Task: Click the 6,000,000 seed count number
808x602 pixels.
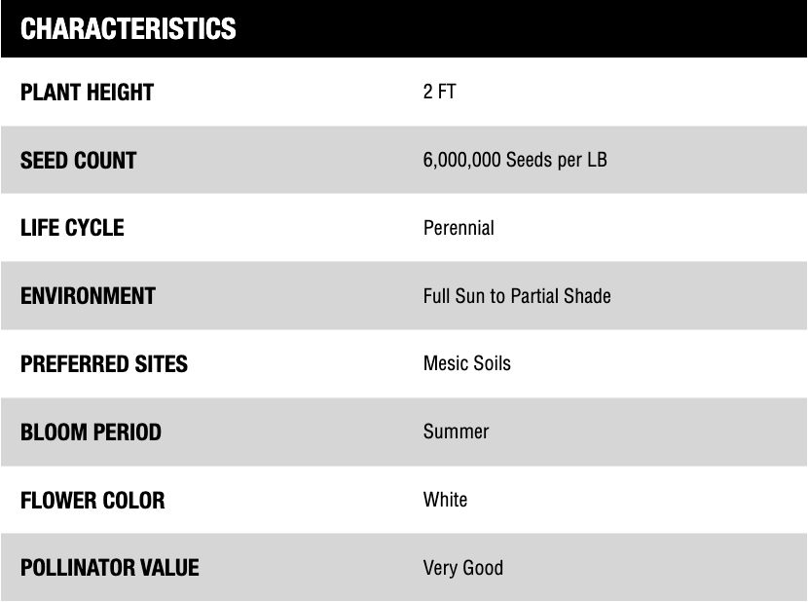Action: tap(460, 161)
